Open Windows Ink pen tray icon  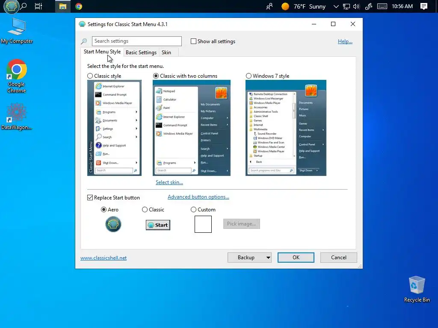point(369,6)
